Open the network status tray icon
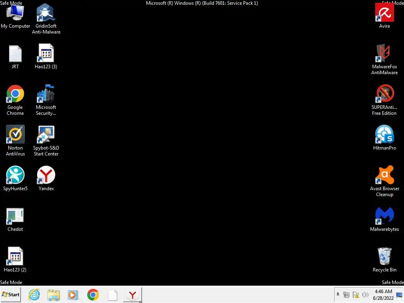The image size is (404, 303). (346, 294)
